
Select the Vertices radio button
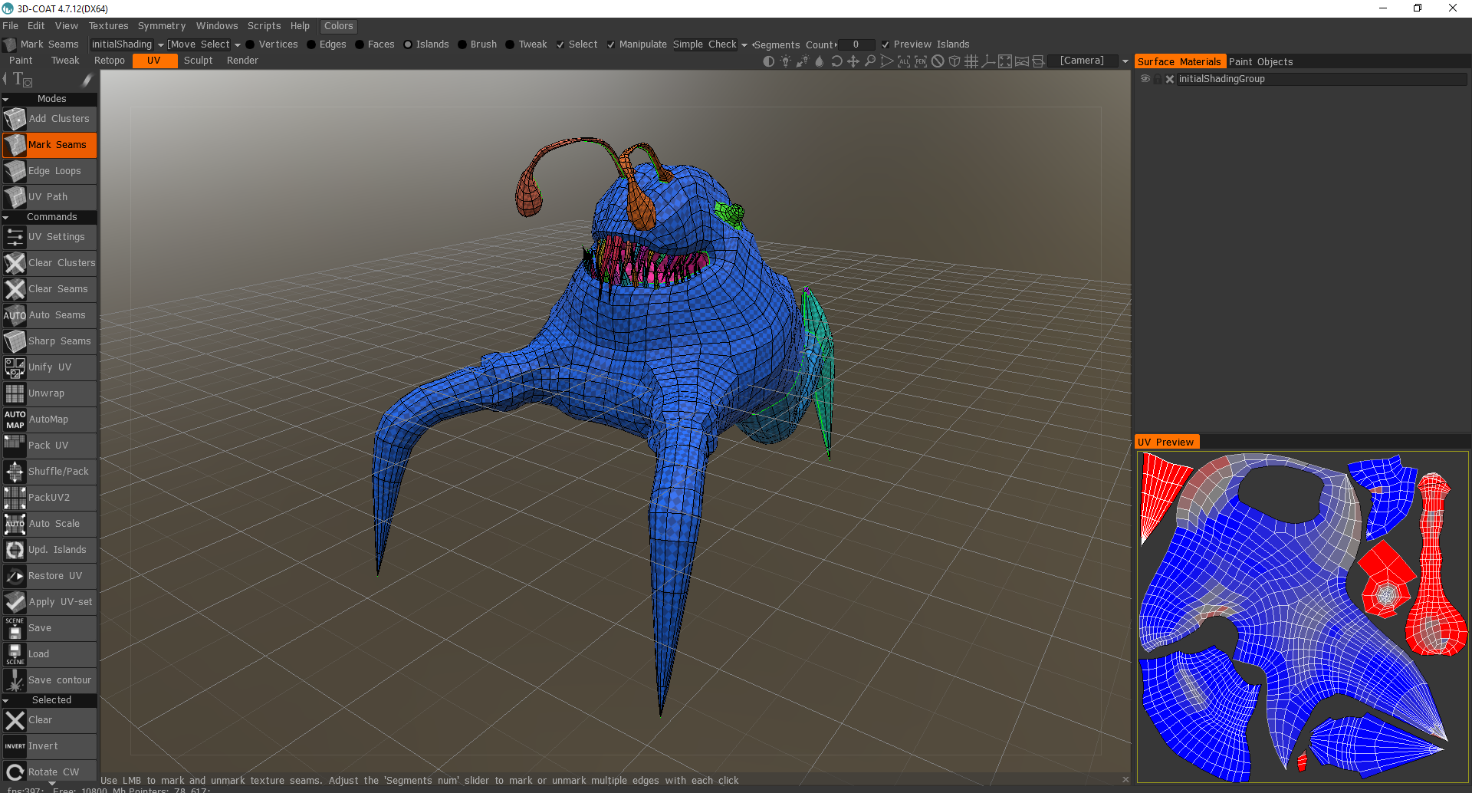pyautogui.click(x=250, y=44)
